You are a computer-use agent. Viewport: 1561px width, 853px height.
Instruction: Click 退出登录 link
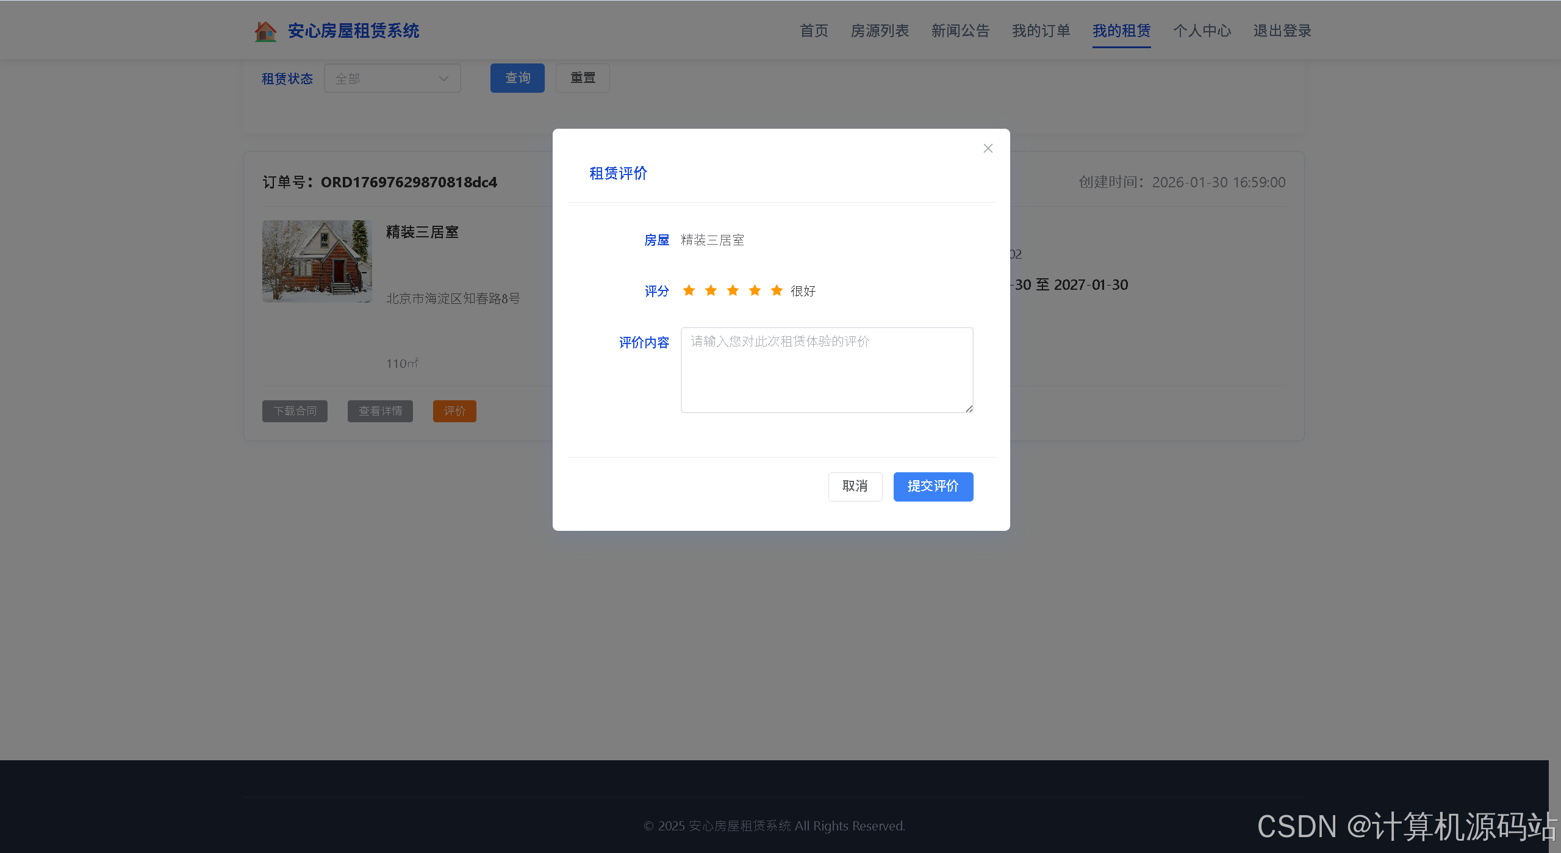pos(1282,31)
